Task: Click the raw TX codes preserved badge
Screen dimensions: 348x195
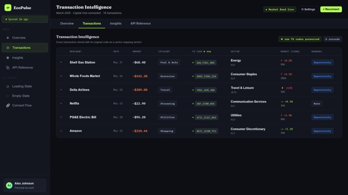Action: point(300,39)
